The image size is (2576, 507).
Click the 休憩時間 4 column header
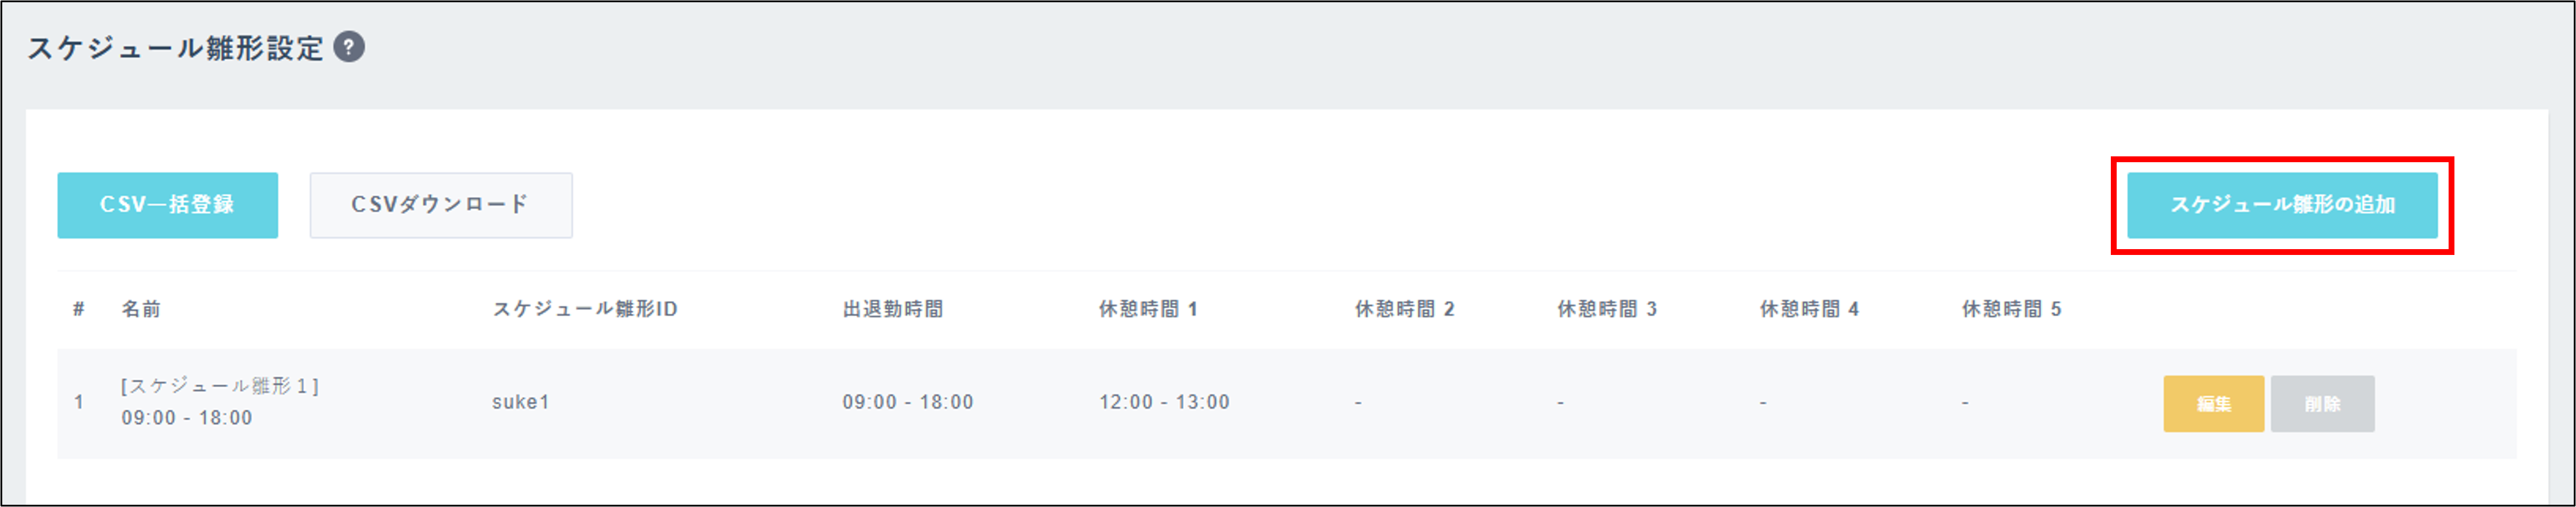click(x=1808, y=309)
